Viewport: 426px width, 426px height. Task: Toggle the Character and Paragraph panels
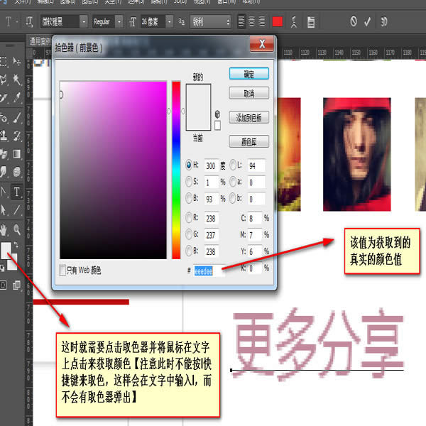(x=311, y=22)
